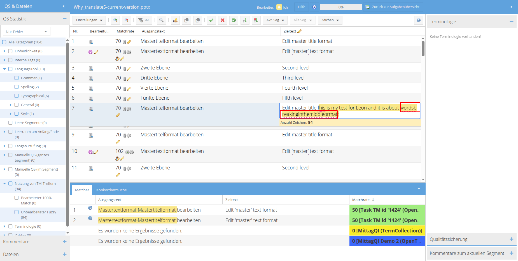Click the zoom in icon in toolbar
This screenshot has width=518, height=261.
coord(115,20)
